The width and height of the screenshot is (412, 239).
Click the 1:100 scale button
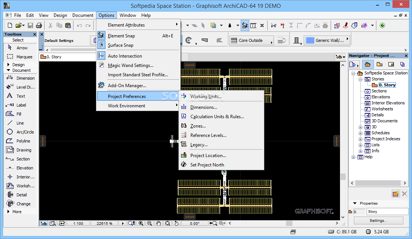(78, 223)
